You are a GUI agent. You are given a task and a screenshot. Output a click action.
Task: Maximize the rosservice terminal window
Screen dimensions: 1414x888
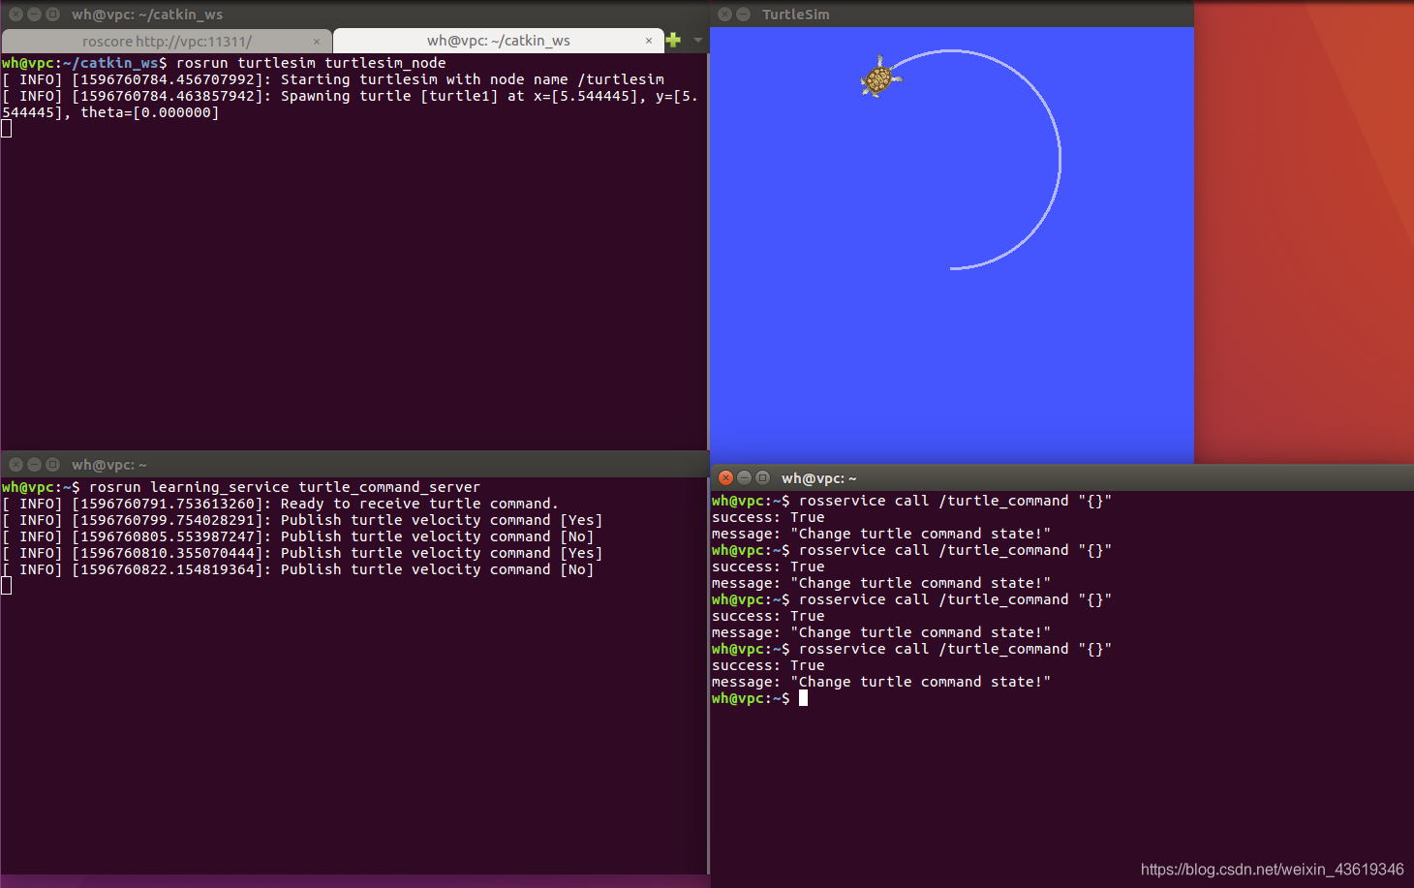[762, 477]
